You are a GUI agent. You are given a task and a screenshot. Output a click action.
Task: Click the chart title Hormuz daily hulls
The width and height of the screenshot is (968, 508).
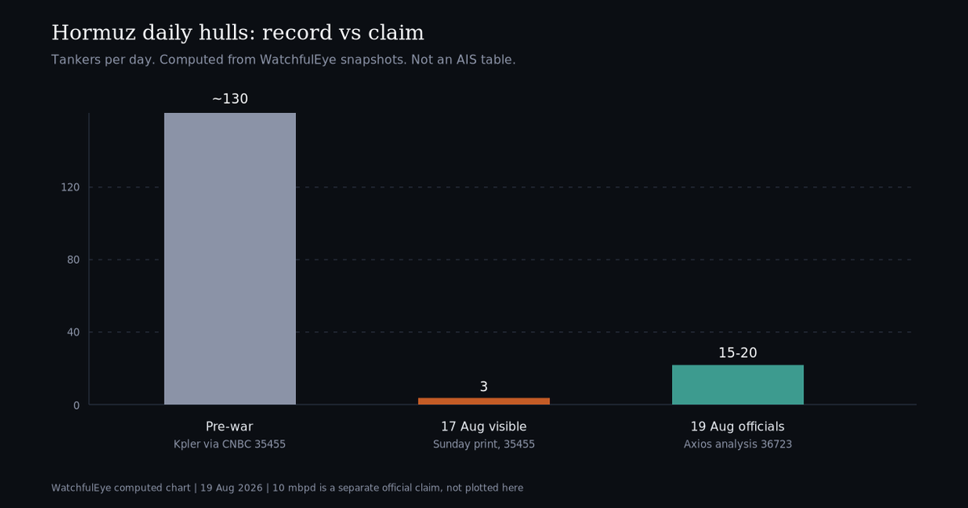point(238,33)
